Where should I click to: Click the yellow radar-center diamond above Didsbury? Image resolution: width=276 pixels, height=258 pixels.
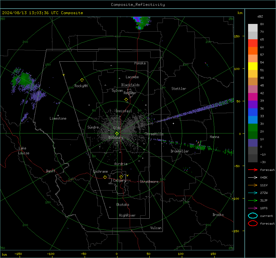pos(117,134)
